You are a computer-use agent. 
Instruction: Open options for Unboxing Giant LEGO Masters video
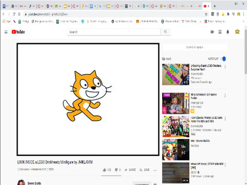pyautogui.click(x=225, y=67)
